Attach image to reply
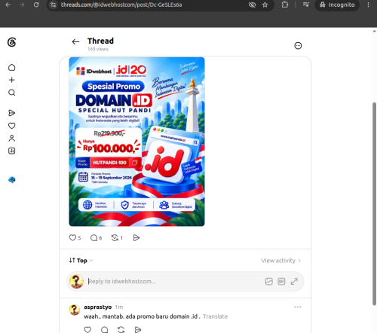The width and height of the screenshot is (377, 333). [x=269, y=282]
